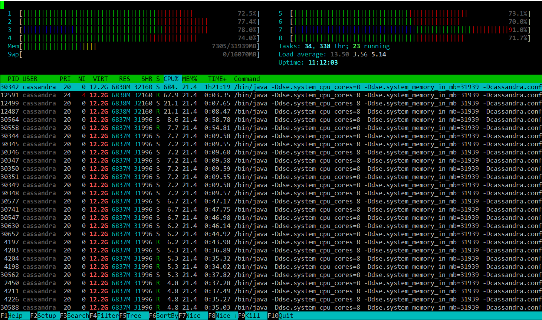
Task: Click the 72.5% value of CPU 1
Action: coord(247,14)
